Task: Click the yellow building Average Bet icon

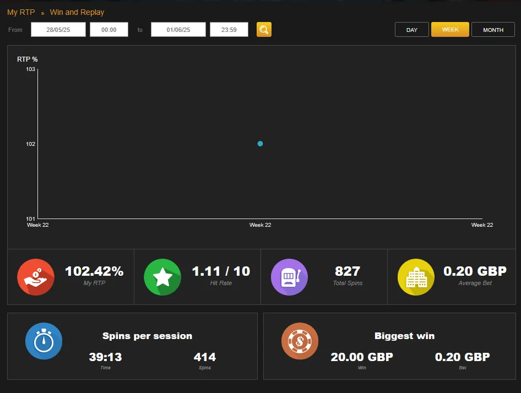Action: click(x=416, y=277)
